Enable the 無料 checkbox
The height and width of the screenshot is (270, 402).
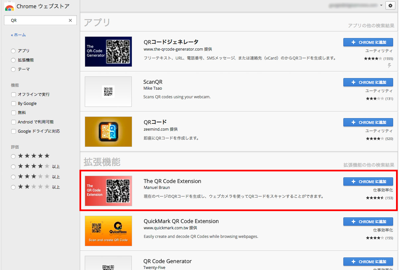point(14,113)
